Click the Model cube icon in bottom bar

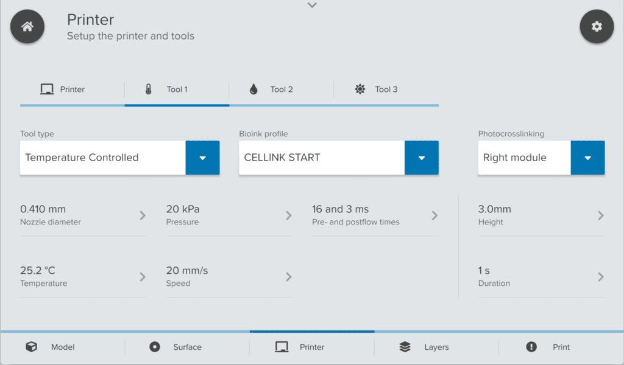click(31, 347)
